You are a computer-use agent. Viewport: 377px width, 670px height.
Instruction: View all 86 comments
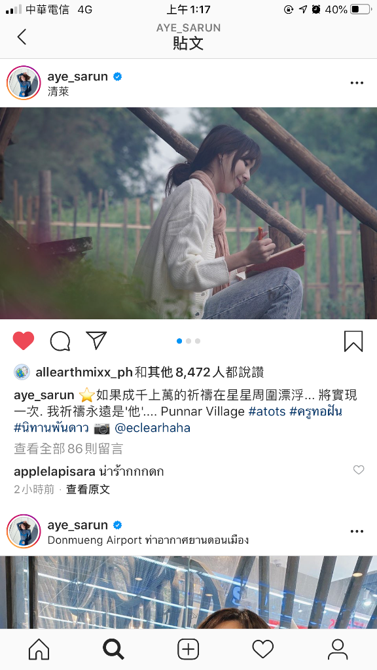[68, 449]
